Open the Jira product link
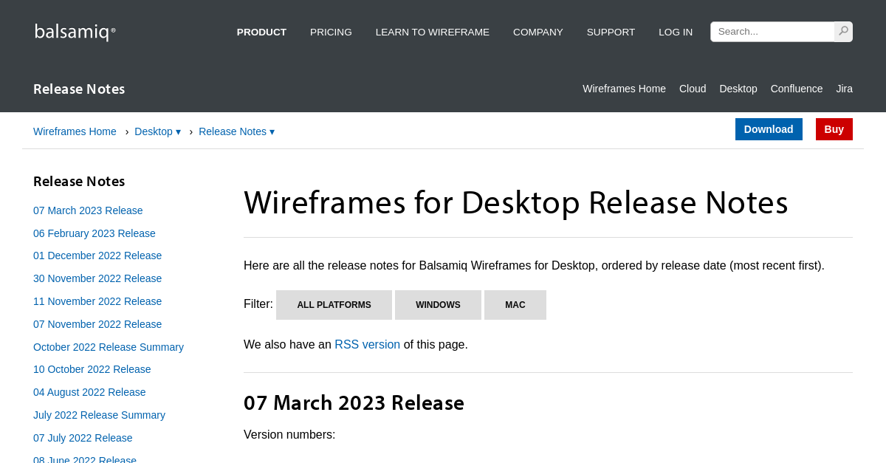Image resolution: width=886 pixels, height=463 pixels. pyautogui.click(x=844, y=89)
